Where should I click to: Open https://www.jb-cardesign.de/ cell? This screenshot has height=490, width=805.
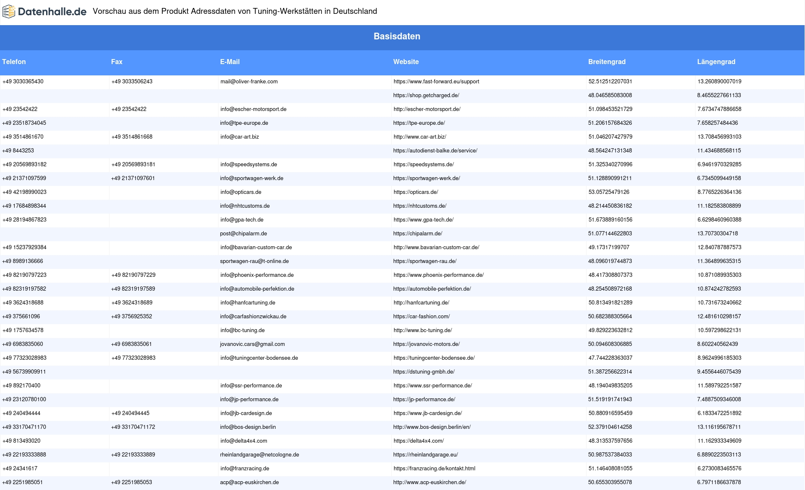(428, 413)
